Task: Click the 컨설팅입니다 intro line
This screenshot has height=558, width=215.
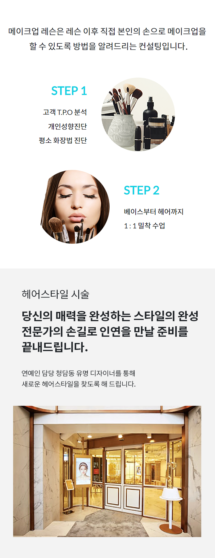Action: pyautogui.click(x=108, y=46)
